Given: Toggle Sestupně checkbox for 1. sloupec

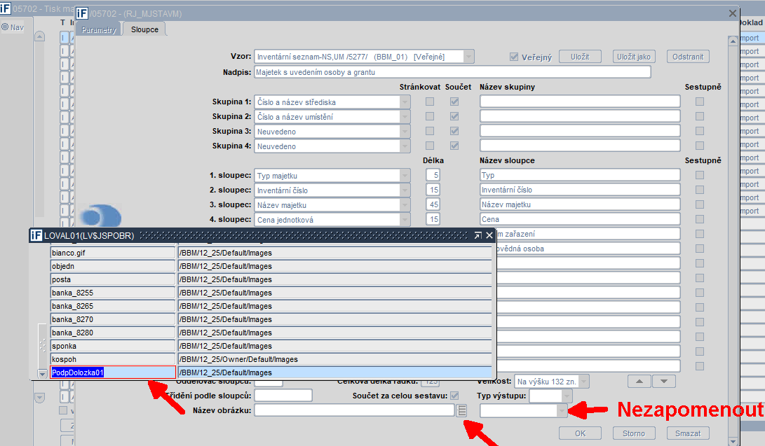Looking at the screenshot, I should [700, 175].
